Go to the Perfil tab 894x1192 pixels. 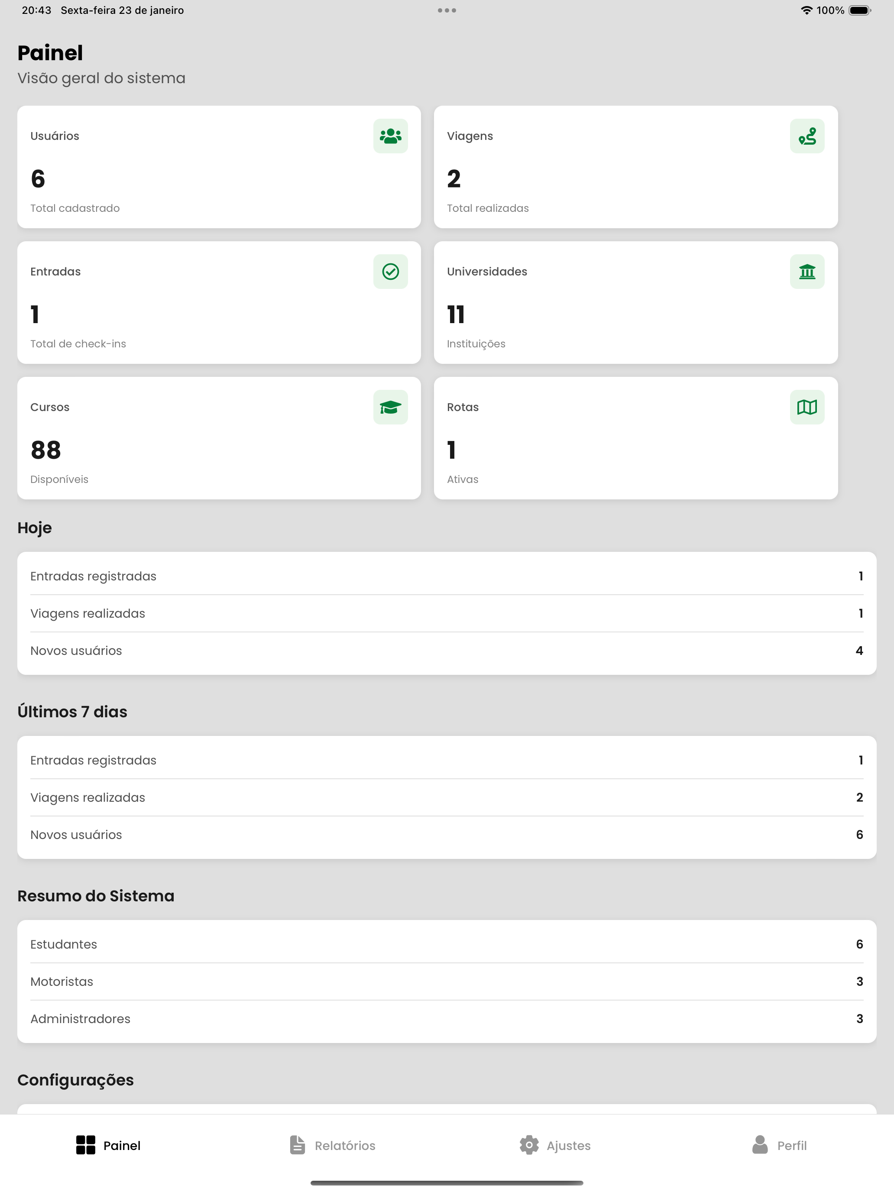point(779,1145)
